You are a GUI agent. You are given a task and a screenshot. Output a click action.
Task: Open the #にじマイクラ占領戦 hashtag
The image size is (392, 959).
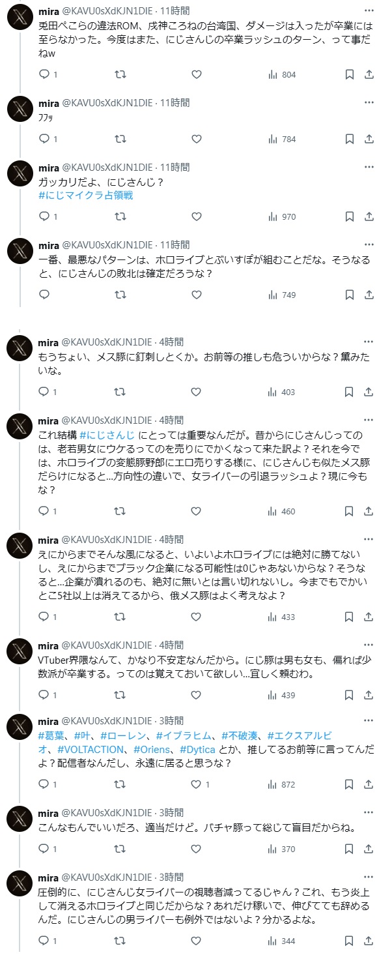(x=86, y=195)
